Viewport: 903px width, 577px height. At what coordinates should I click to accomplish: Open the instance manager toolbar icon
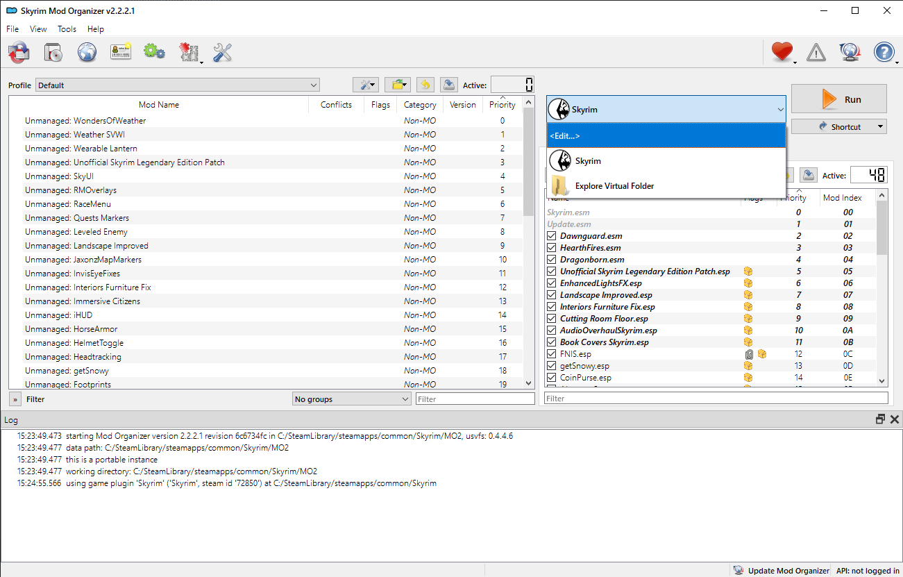coord(53,52)
